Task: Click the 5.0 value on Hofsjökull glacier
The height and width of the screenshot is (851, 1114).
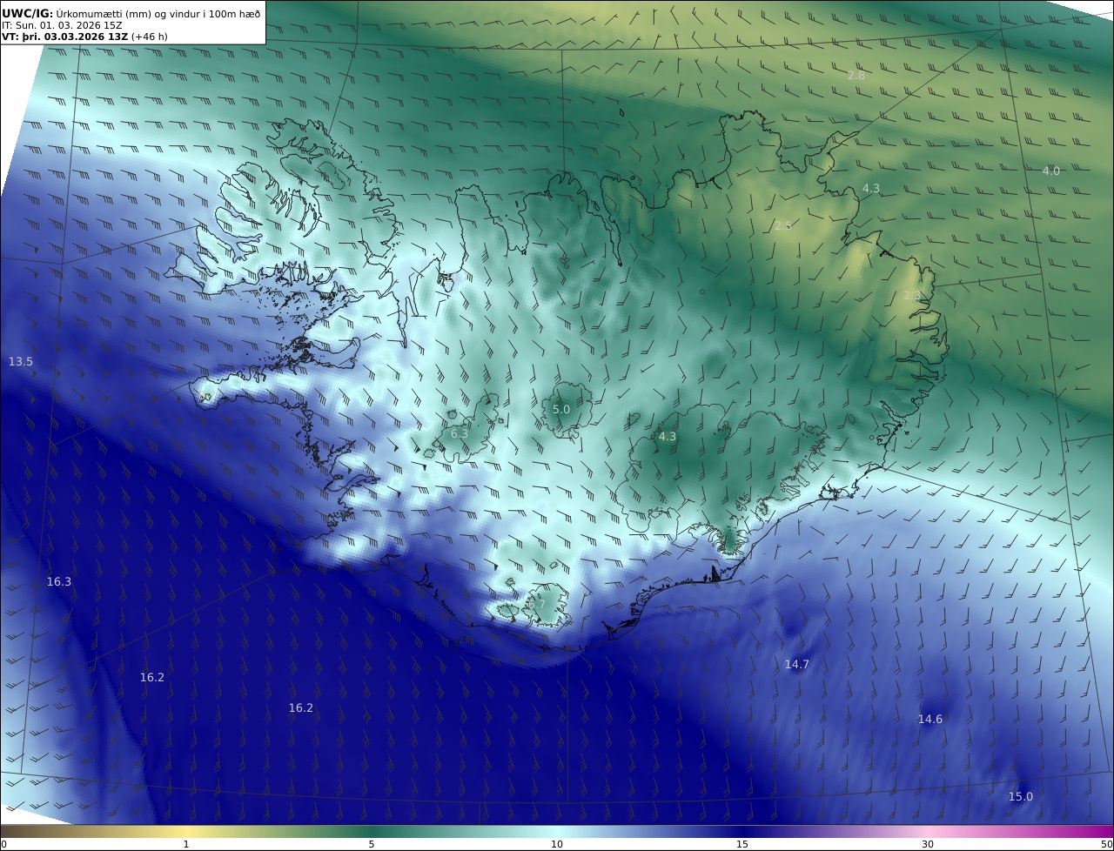Action: pos(561,409)
